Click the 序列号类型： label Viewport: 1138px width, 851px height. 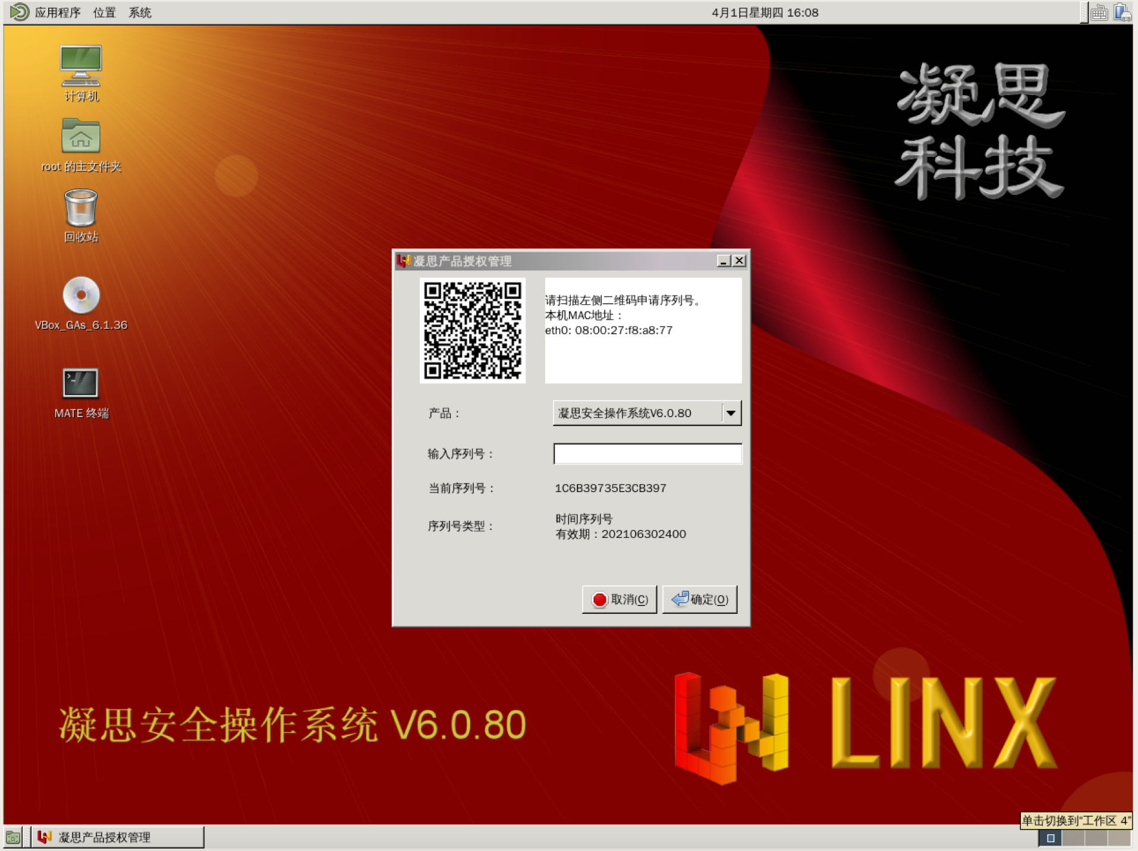(x=461, y=526)
